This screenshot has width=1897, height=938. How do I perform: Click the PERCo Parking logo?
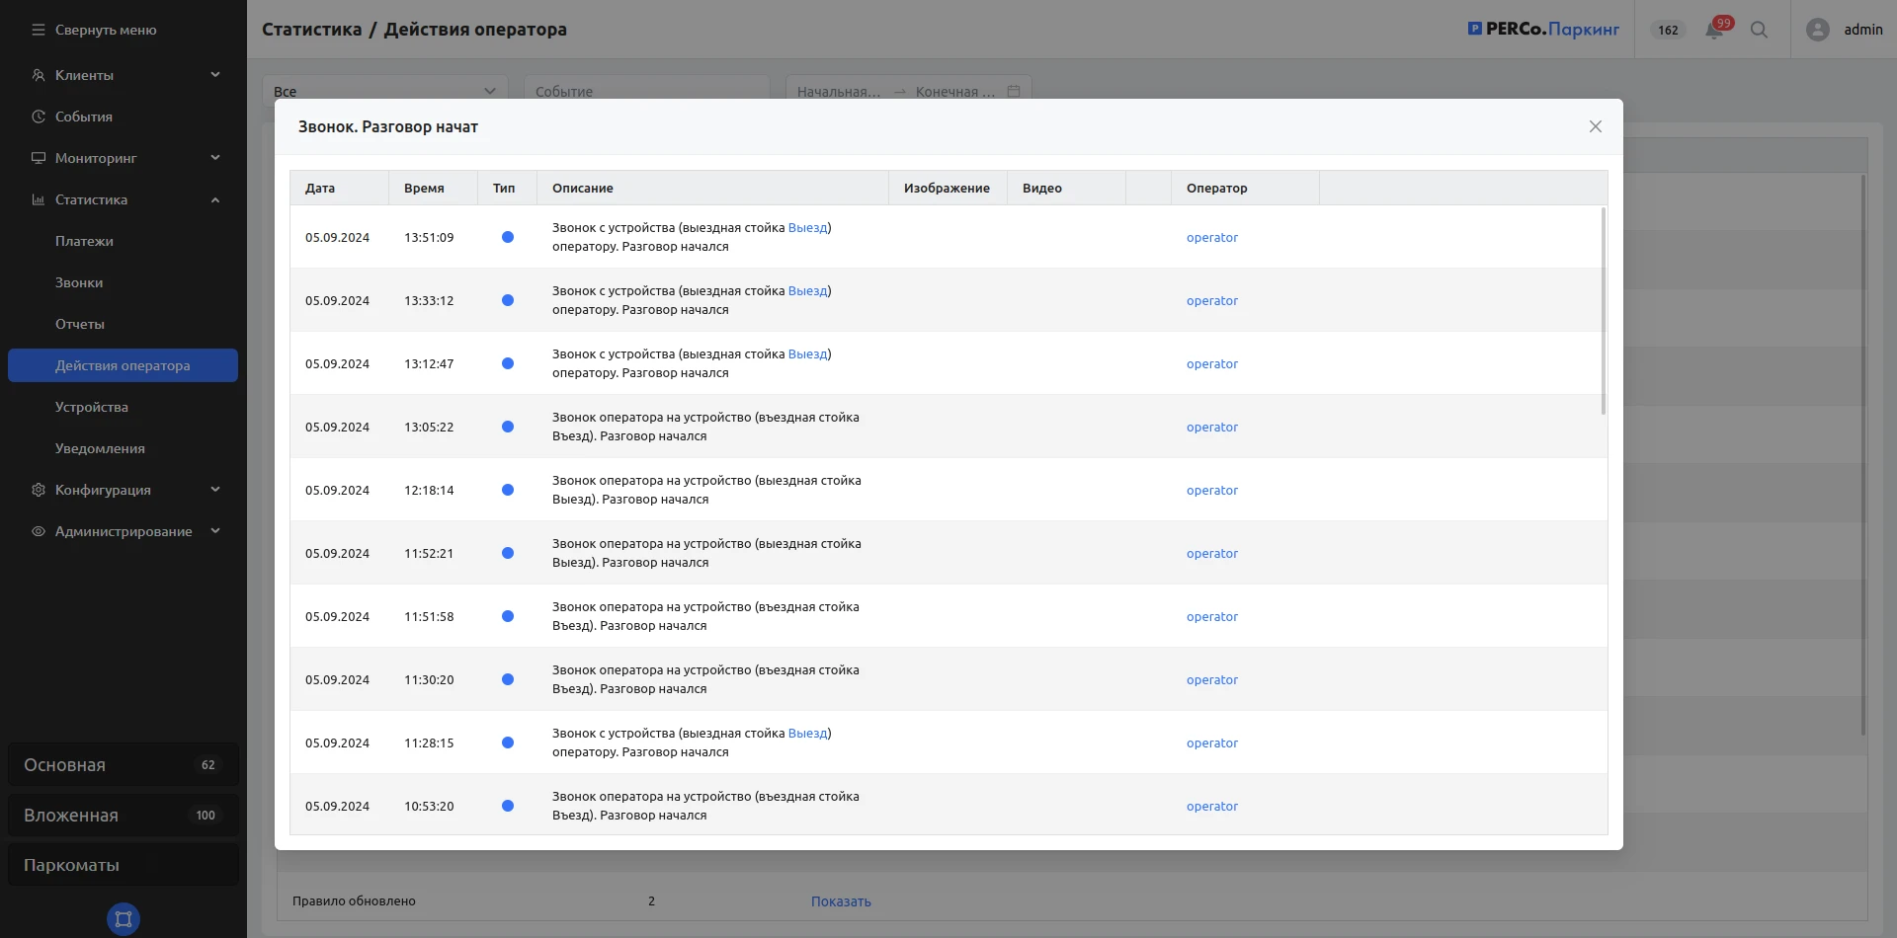(x=1543, y=30)
